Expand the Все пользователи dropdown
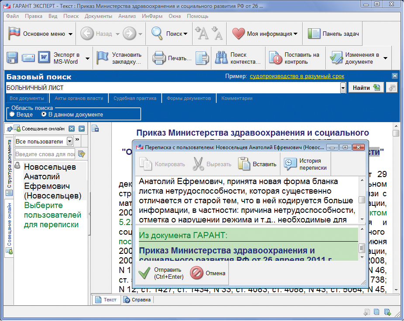The width and height of the screenshot is (404, 321). (x=69, y=142)
